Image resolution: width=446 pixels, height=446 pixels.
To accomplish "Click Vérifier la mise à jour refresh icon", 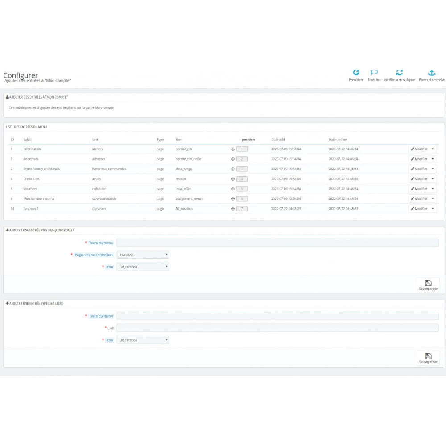I will (399, 73).
